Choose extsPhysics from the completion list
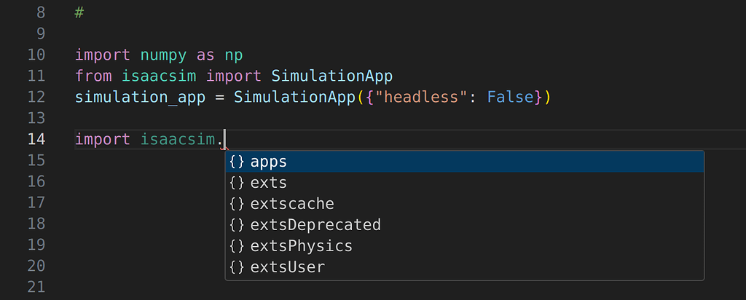This screenshot has height=300, width=746. (x=464, y=246)
